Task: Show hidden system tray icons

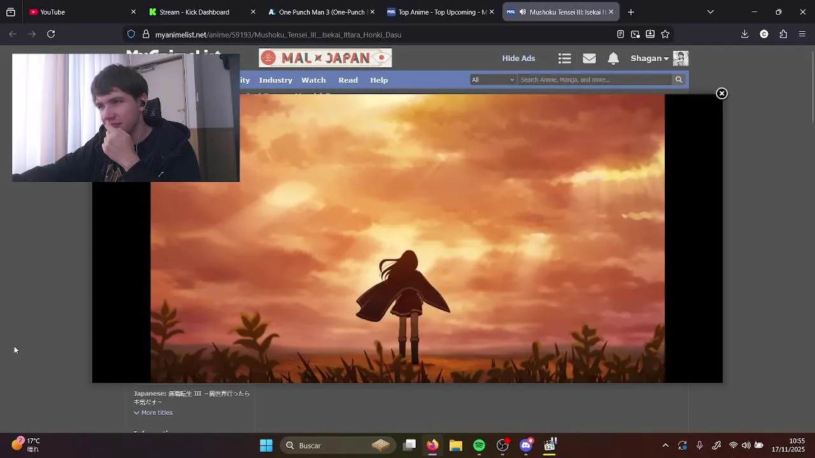Action: [665, 445]
